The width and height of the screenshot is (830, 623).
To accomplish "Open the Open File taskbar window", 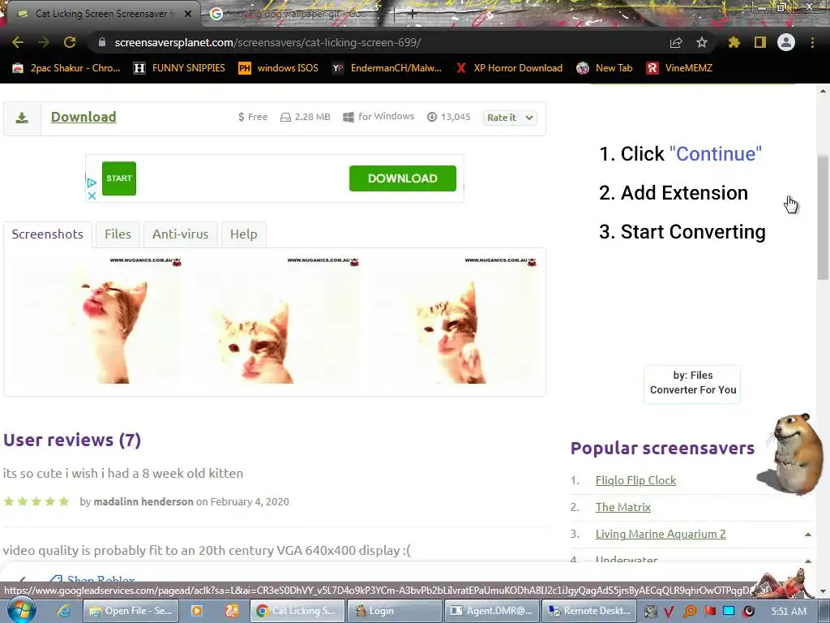I will click(130, 611).
